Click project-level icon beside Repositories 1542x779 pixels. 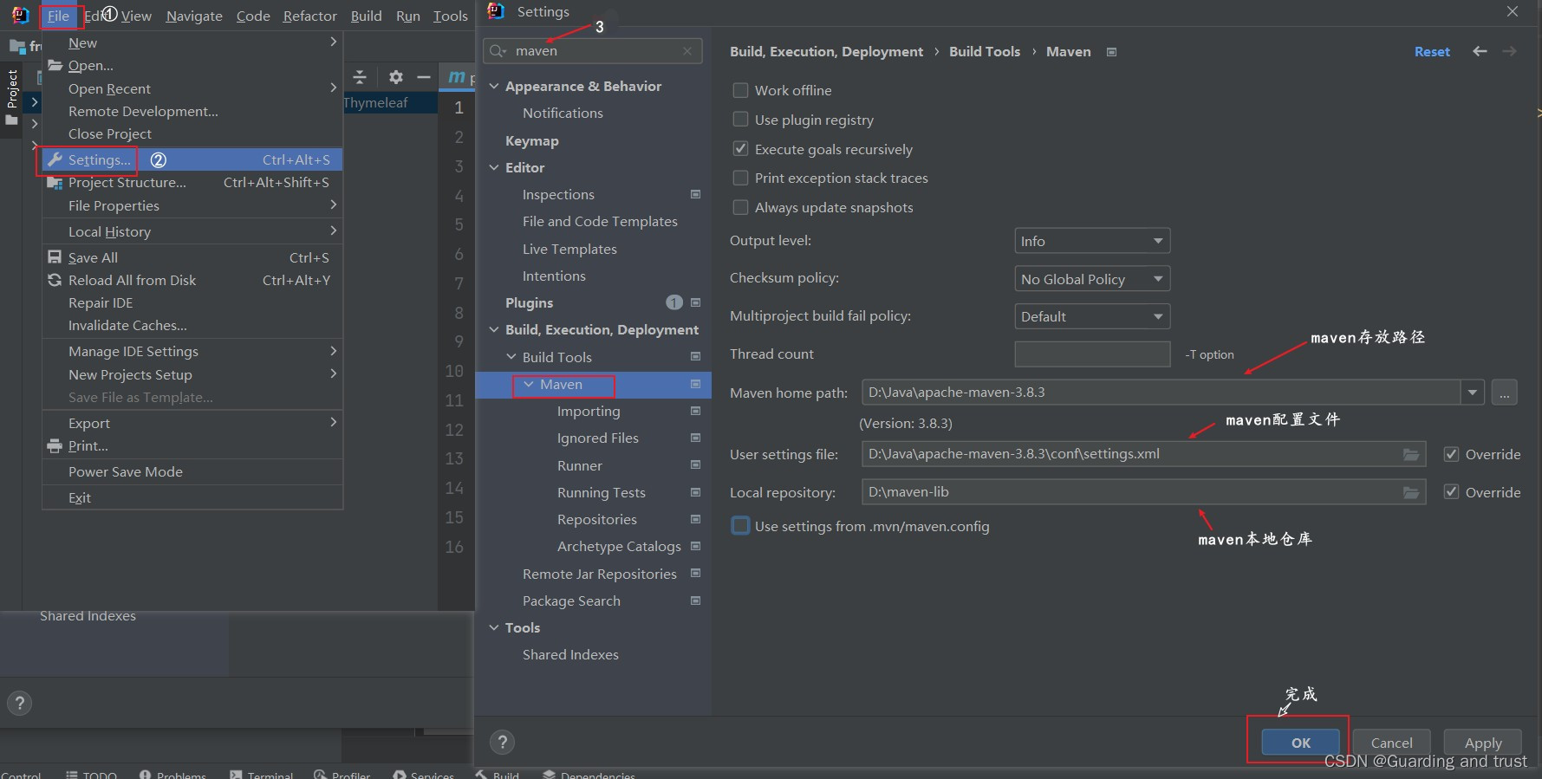pyautogui.click(x=695, y=519)
